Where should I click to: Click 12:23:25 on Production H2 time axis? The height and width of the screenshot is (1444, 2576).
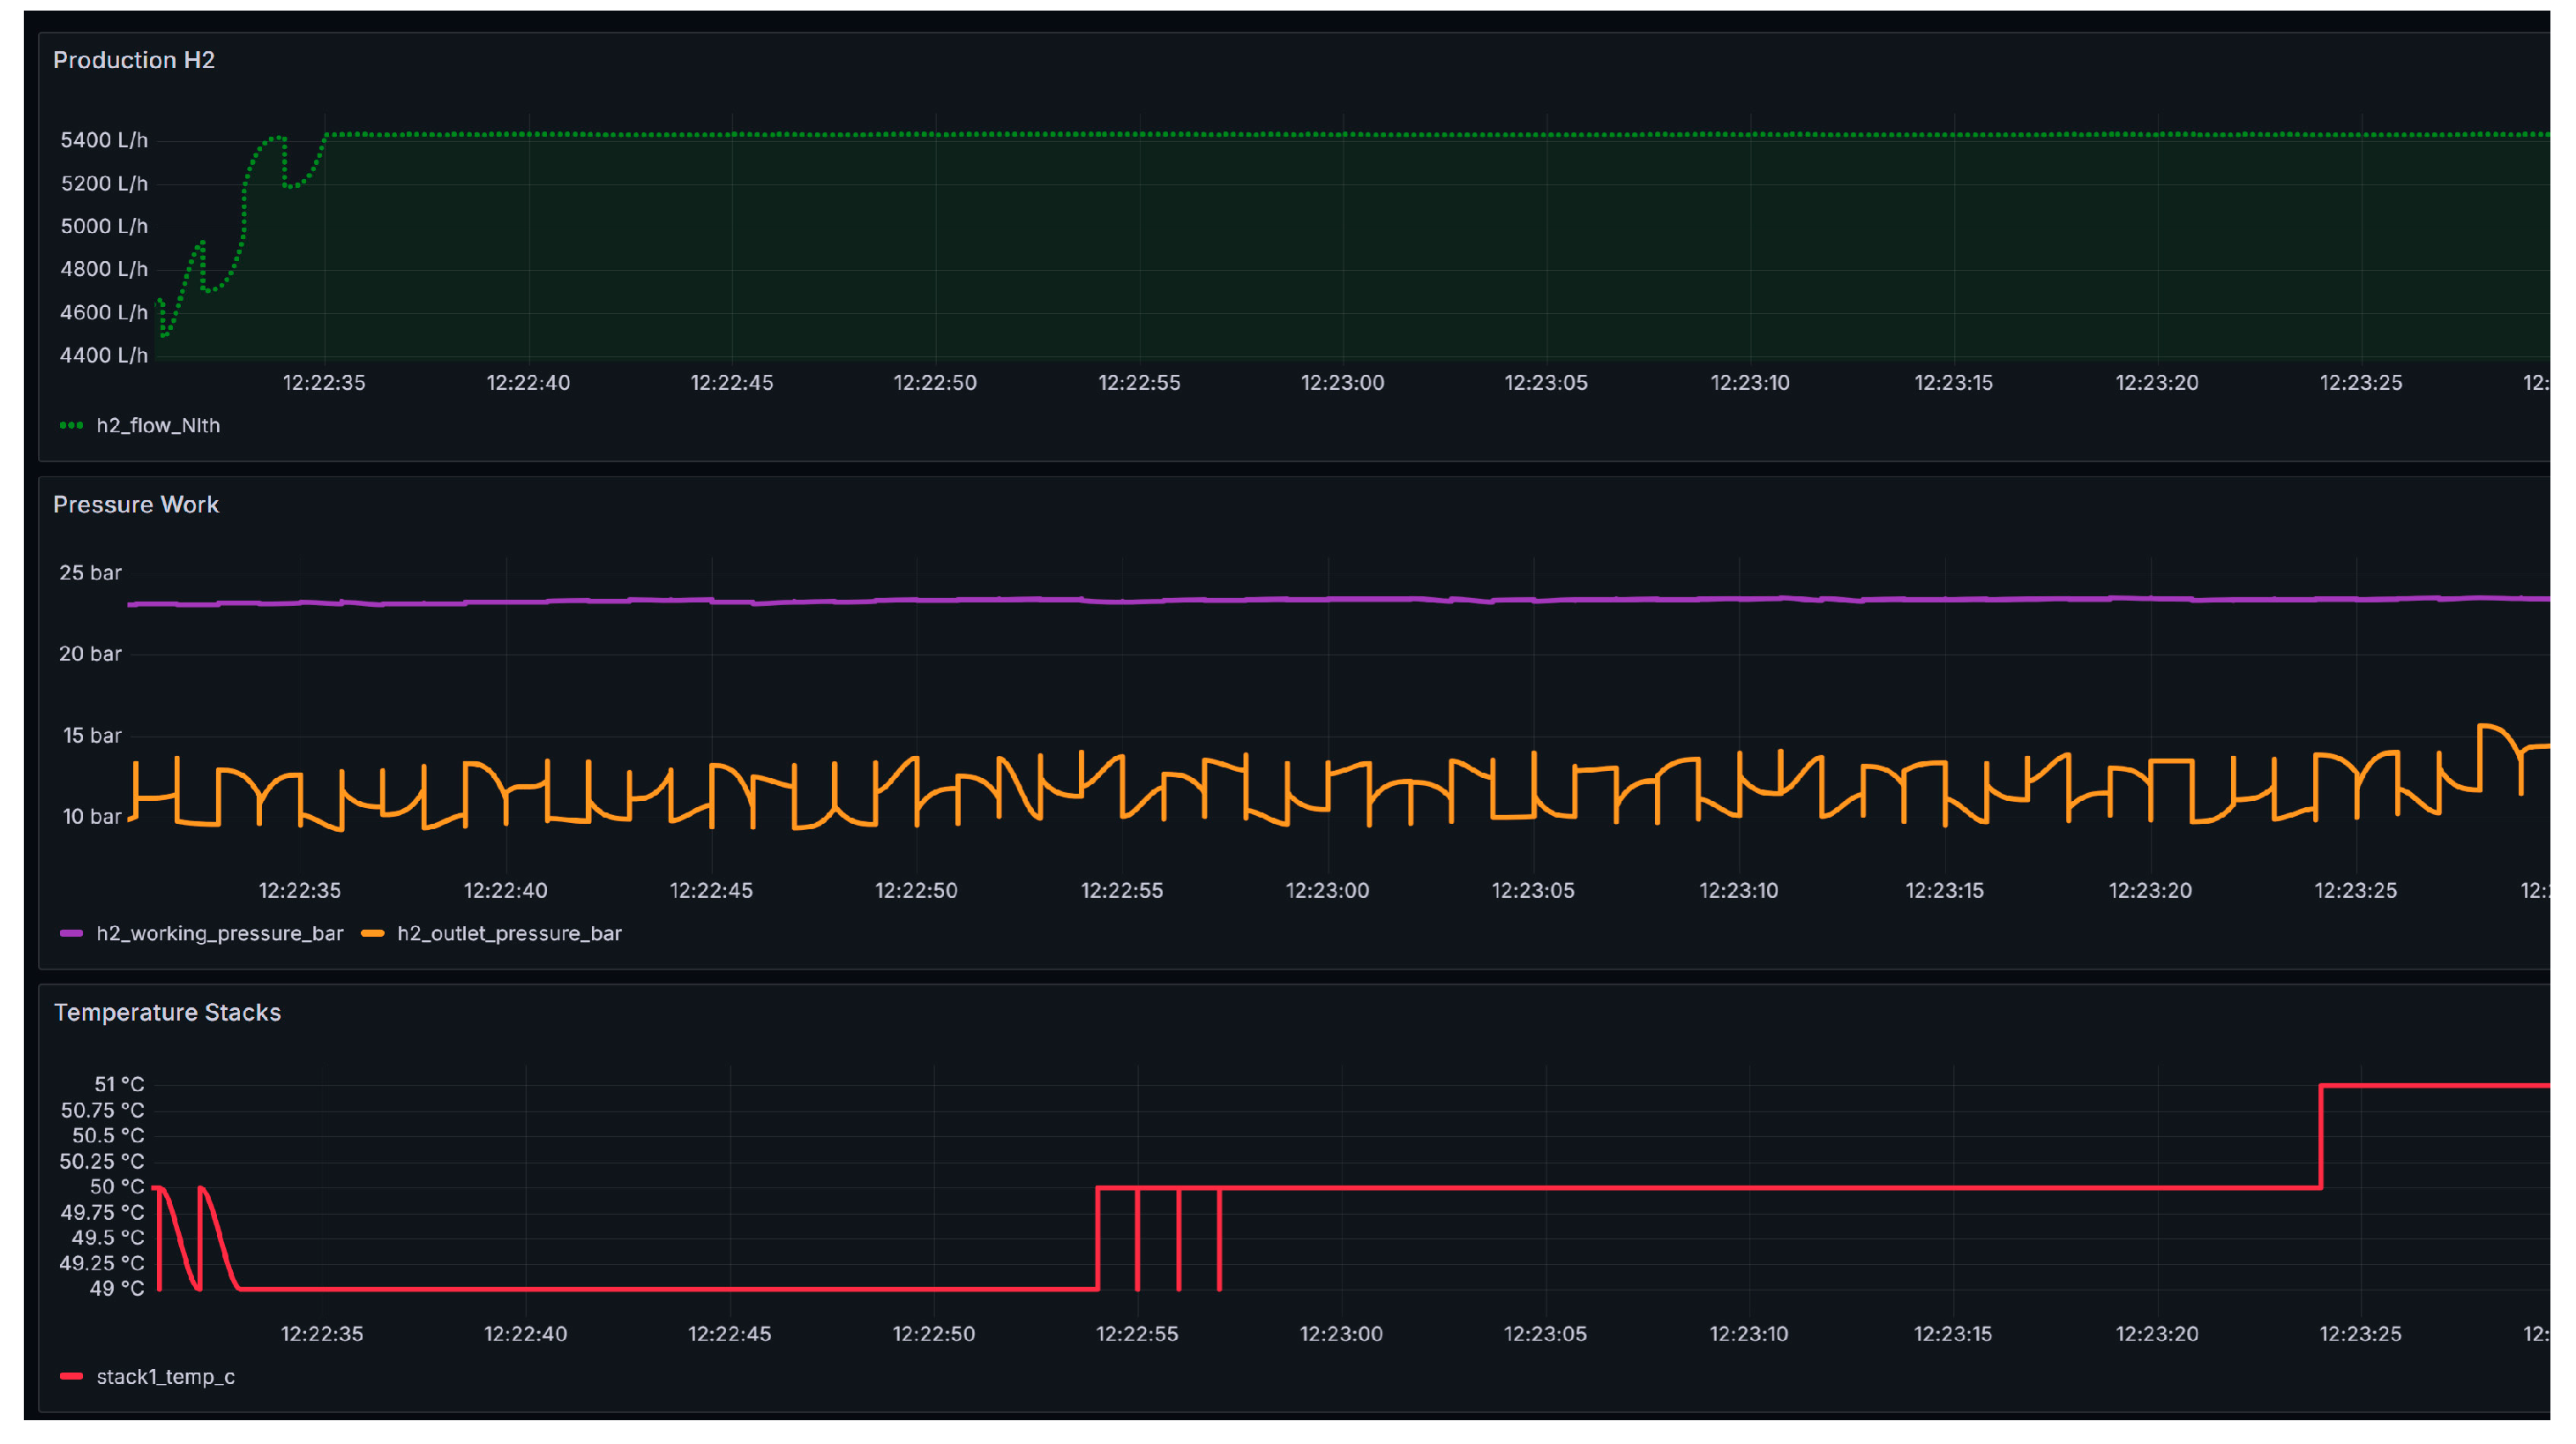pyautogui.click(x=2361, y=383)
